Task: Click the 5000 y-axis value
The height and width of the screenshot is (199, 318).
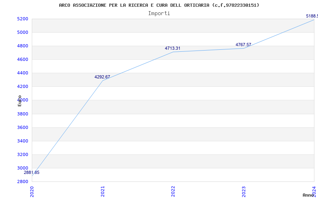Action: pyautogui.click(x=22, y=33)
